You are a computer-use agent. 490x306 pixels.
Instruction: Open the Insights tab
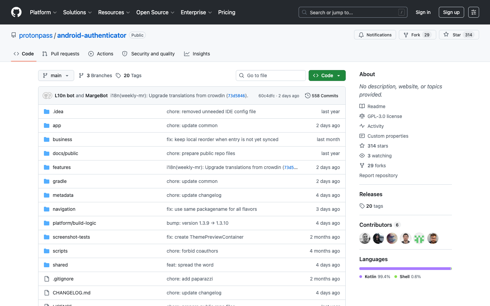[197, 54]
